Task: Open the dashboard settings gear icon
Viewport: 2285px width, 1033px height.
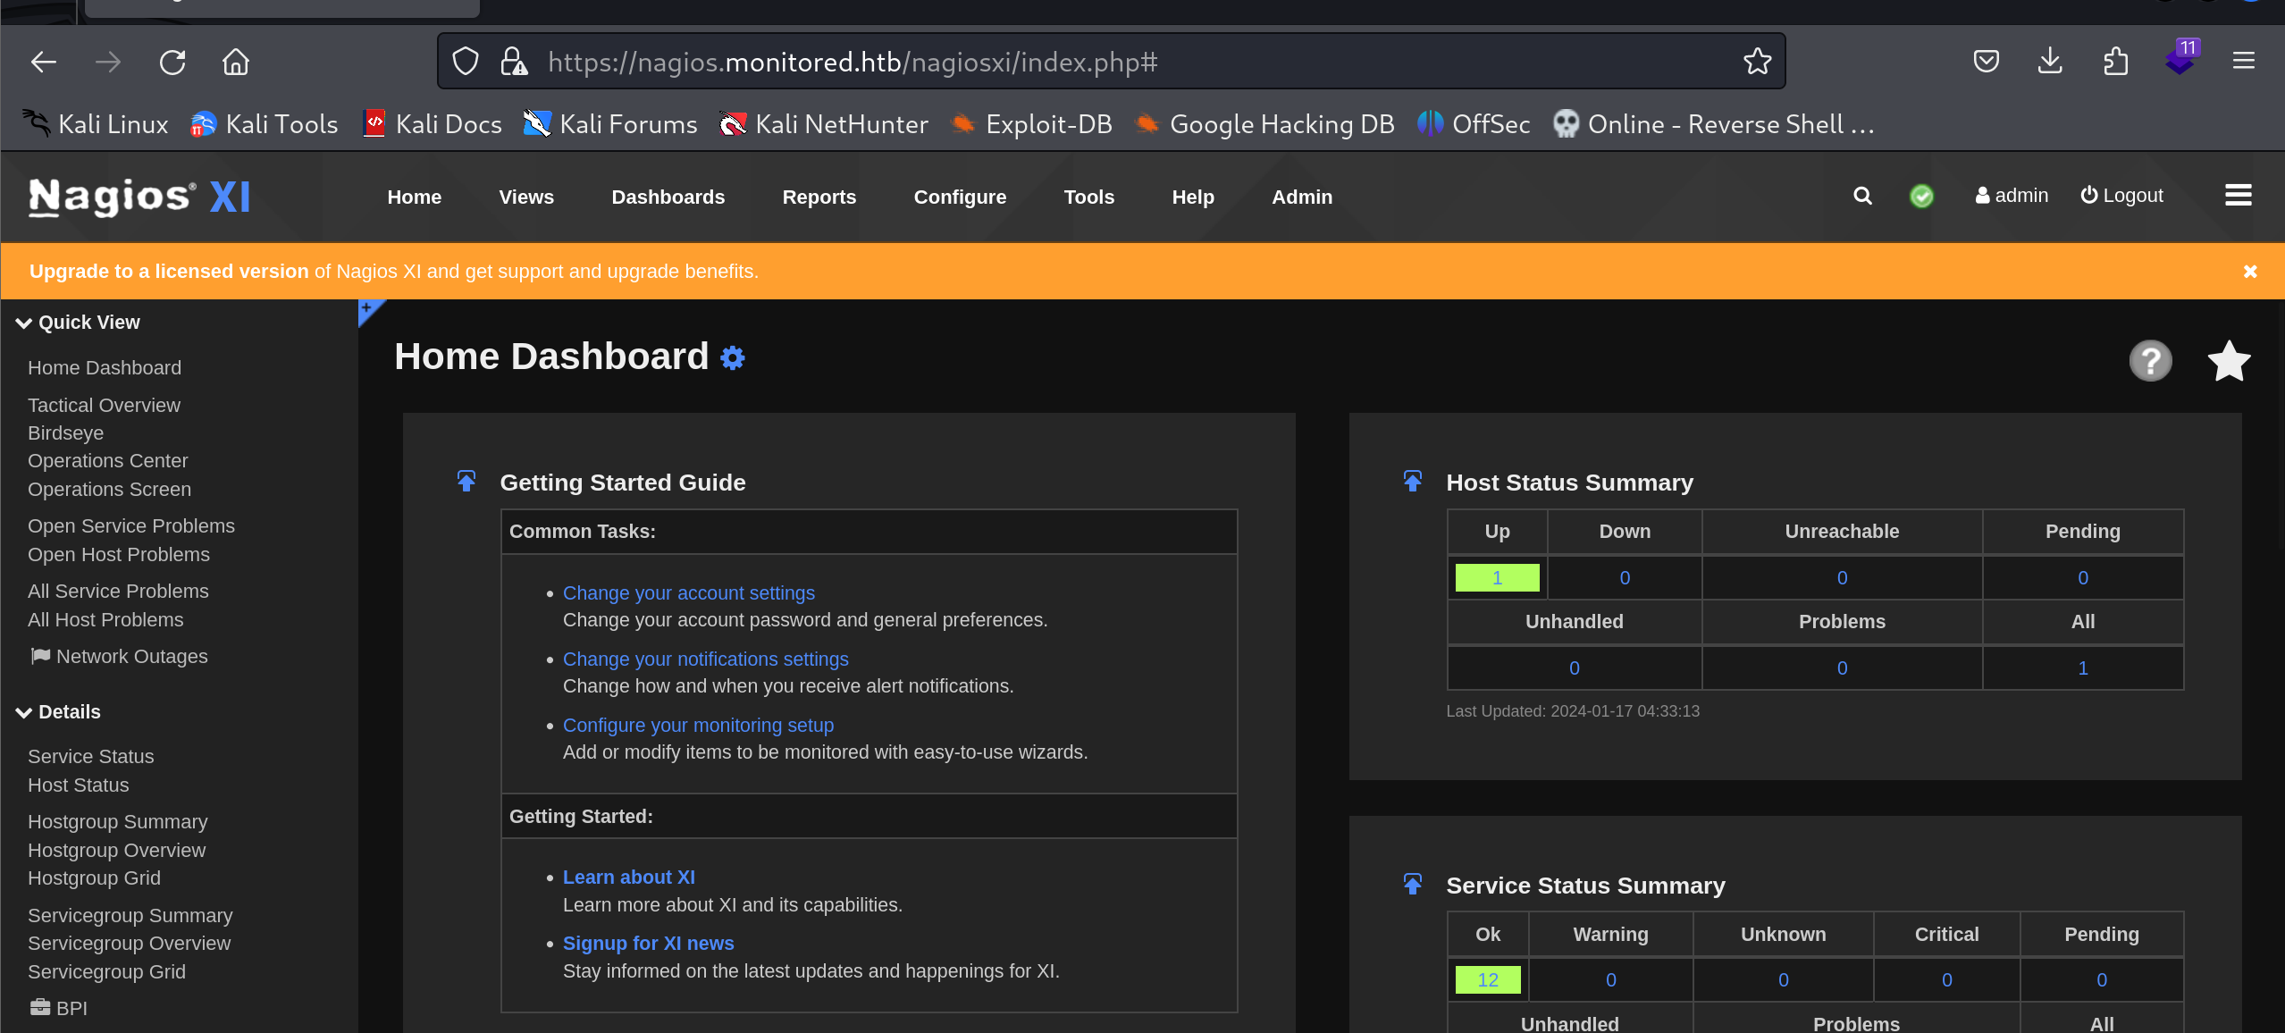Action: click(x=733, y=358)
